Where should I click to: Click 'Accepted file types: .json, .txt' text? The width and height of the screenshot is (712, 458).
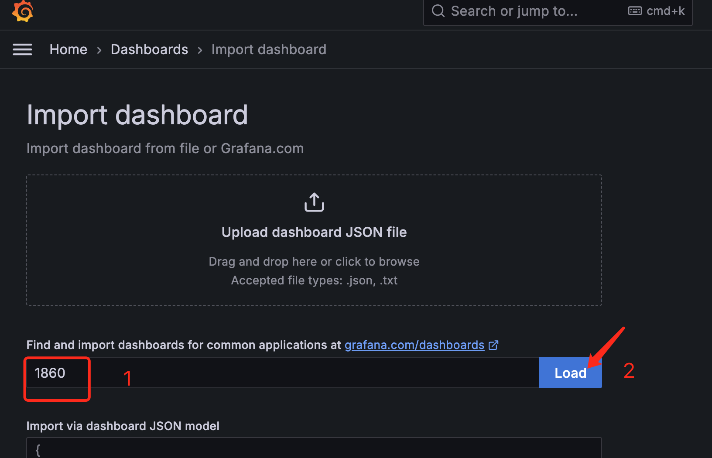[314, 280]
